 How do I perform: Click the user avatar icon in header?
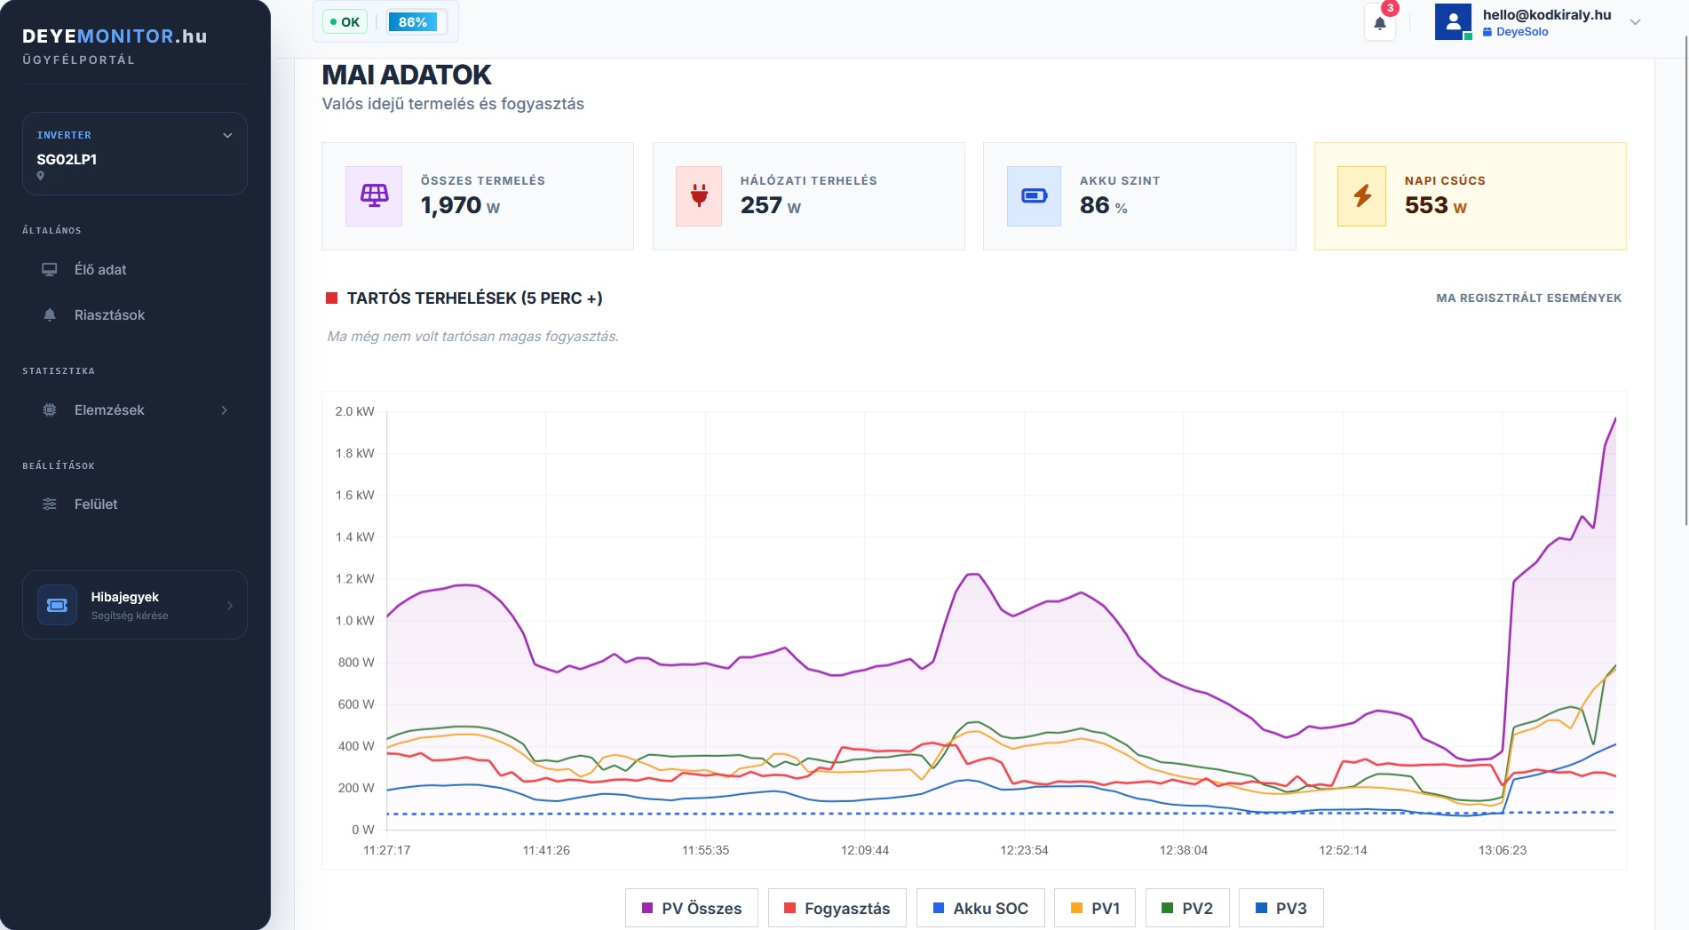point(1453,22)
